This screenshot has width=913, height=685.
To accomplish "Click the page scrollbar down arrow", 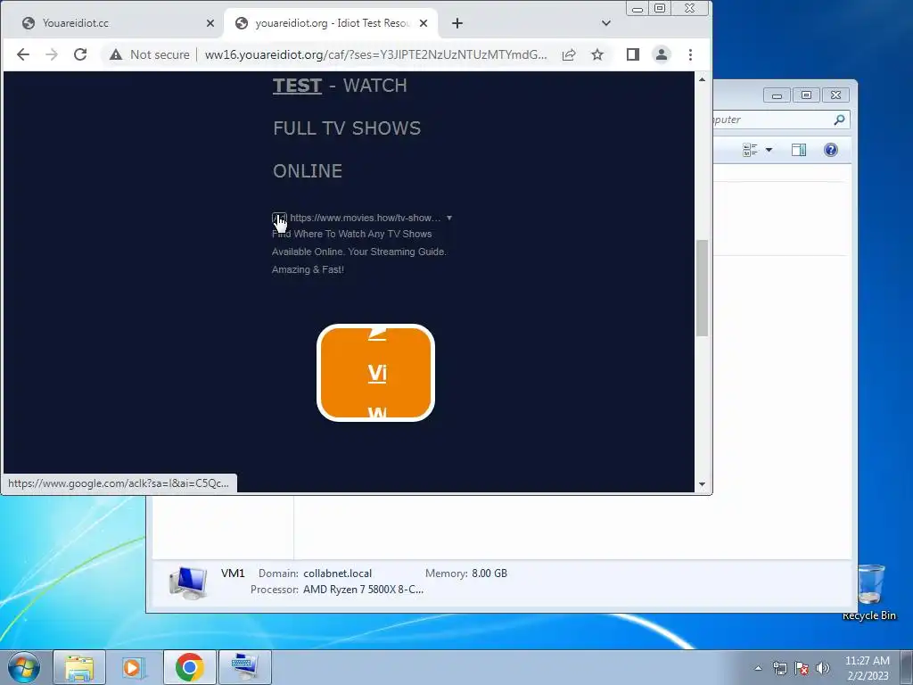I will coord(702,484).
